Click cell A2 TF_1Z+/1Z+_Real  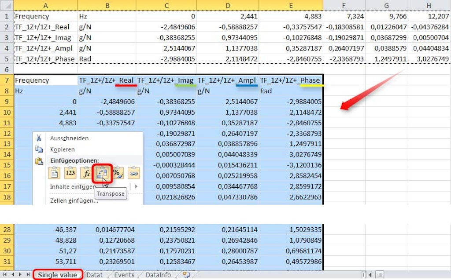coord(45,27)
